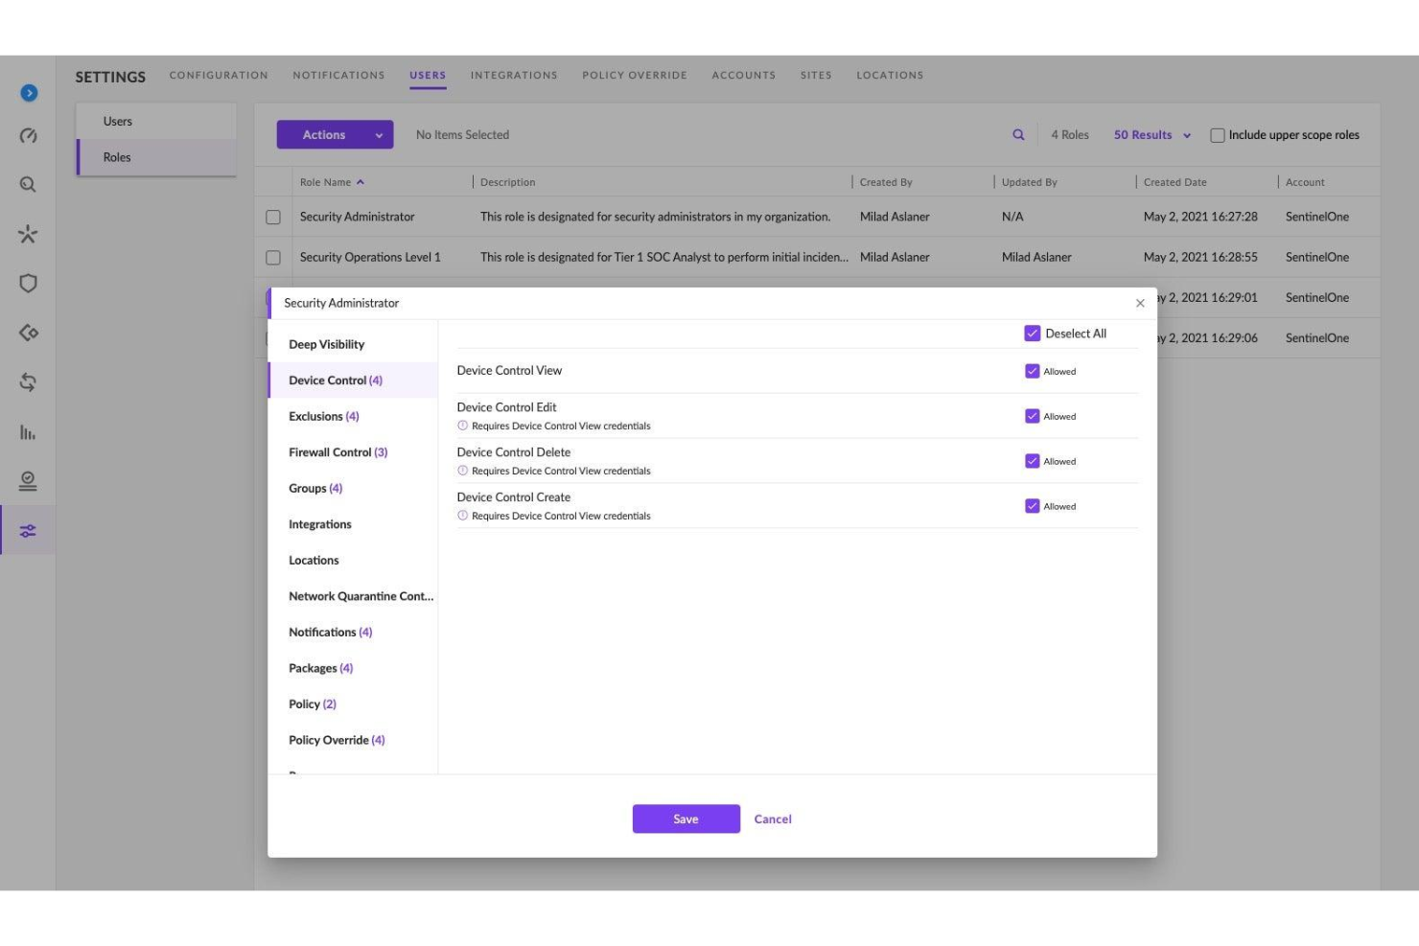Enable Include upper scope roles
Image resolution: width=1419 pixels, height=946 pixels.
point(1218,135)
